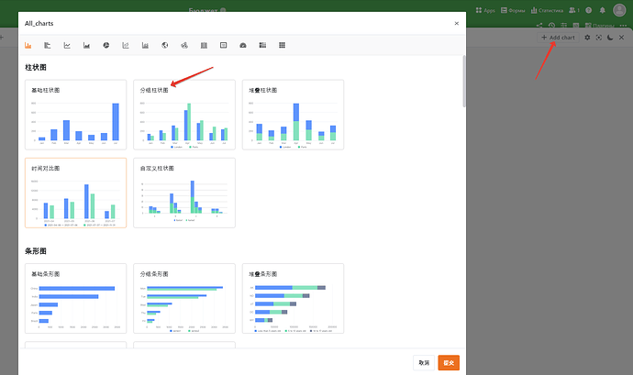633x375 pixels.
Task: Select the column chart category icon
Action: pos(28,45)
